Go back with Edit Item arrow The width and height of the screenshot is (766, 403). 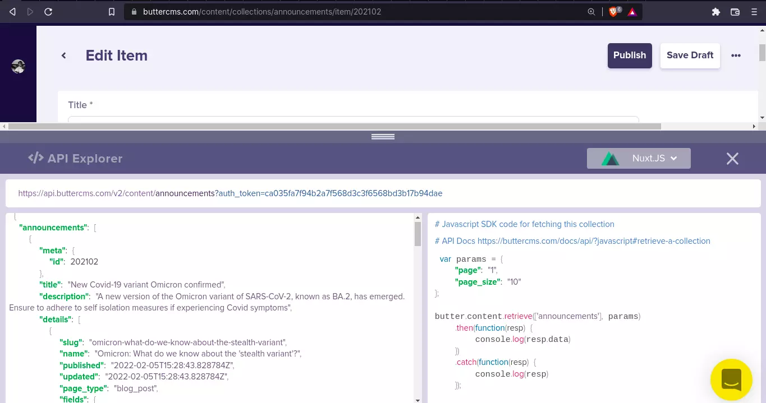tap(64, 55)
